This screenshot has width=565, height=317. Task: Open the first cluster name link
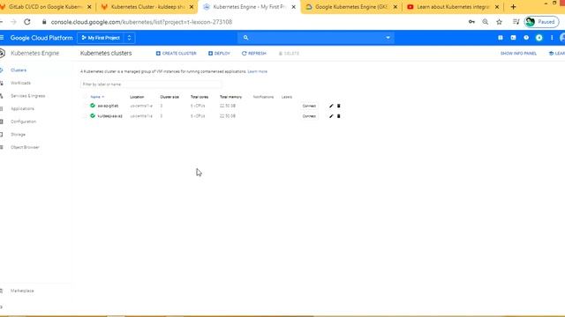108,106
